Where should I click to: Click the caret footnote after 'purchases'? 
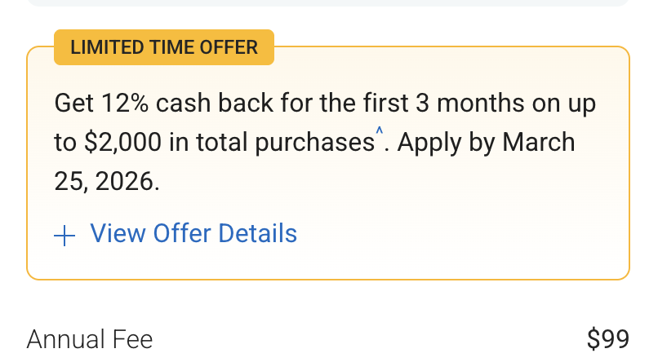point(379,133)
